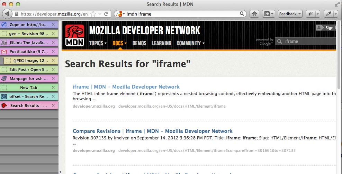Viewport: 342px width, 174px height.
Task: Close the Manpage for zsh tab
Action: coord(53,79)
